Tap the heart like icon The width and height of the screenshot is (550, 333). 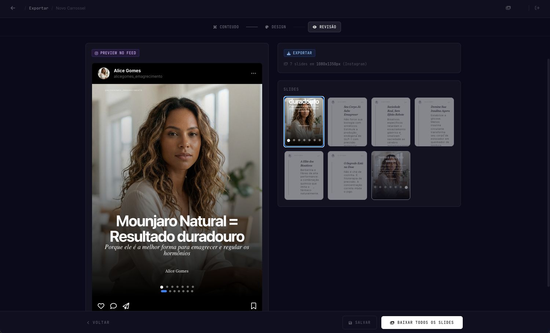(101, 306)
